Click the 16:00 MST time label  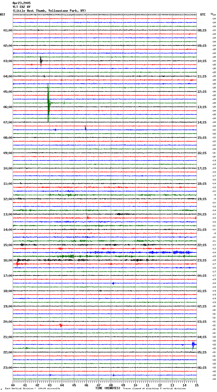tap(8, 260)
